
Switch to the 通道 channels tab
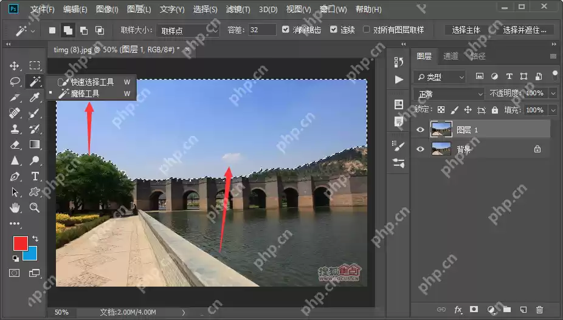click(x=451, y=56)
